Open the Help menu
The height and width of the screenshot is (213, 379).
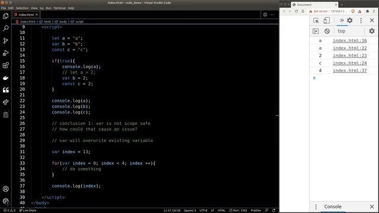71,8
